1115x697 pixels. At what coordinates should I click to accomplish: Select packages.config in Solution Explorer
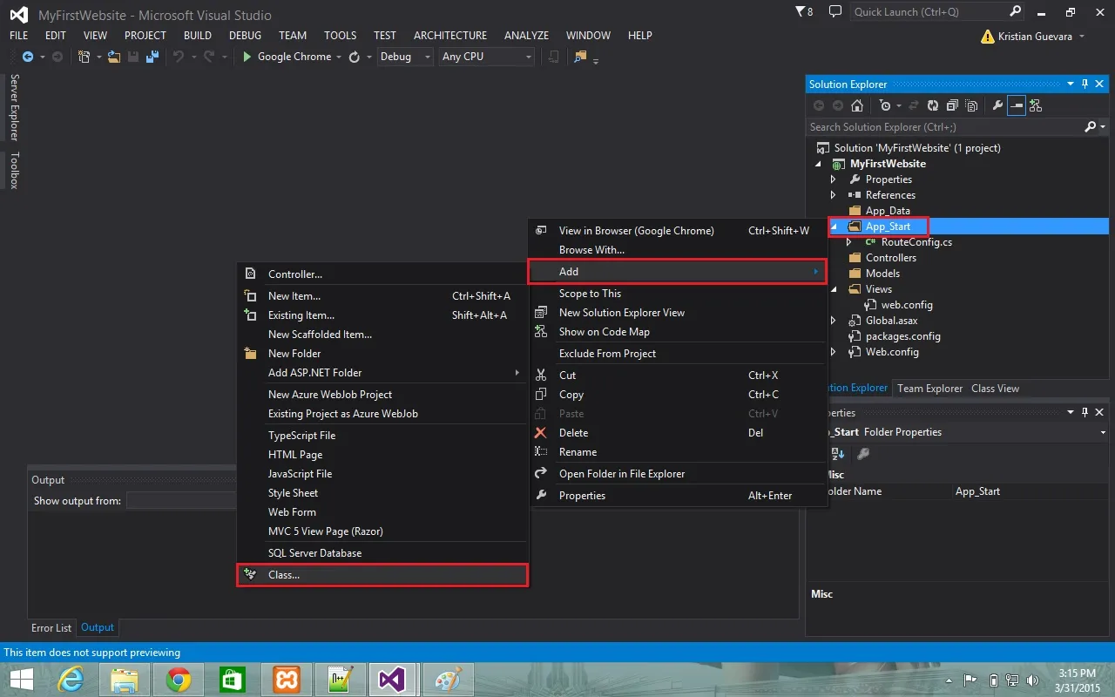902,336
